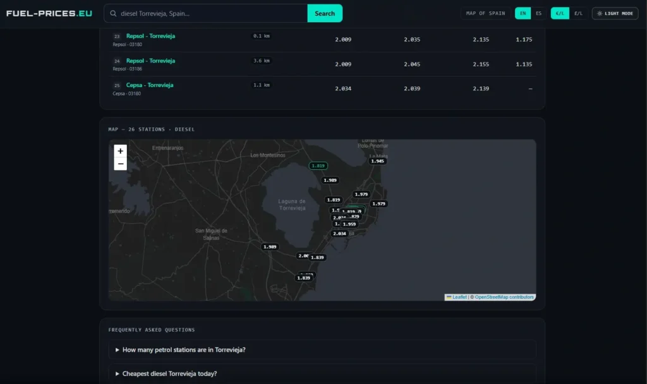Click the 2.155 price in row 24
Viewport: 647px width, 384px height.
(x=481, y=64)
